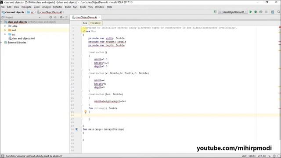This screenshot has height=158, width=281.
Task: Click fold marker beside constructor() on line 9
Action: pos(82,56)
